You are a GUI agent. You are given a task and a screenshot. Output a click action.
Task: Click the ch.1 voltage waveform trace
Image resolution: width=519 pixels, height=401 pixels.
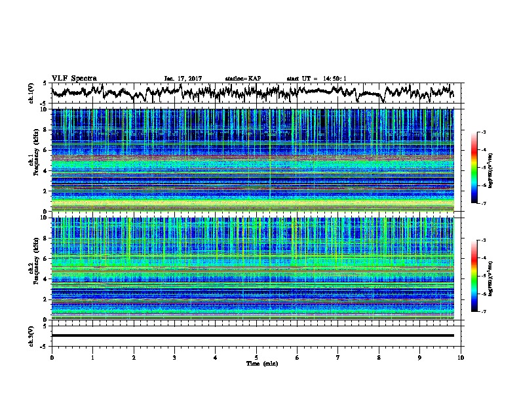click(252, 92)
